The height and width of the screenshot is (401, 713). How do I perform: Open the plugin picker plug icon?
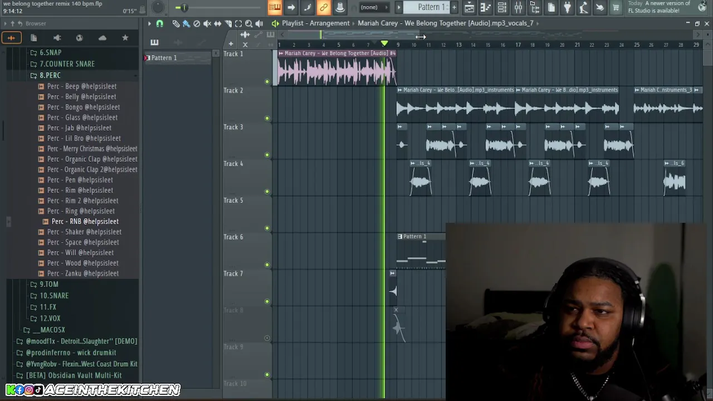(567, 7)
